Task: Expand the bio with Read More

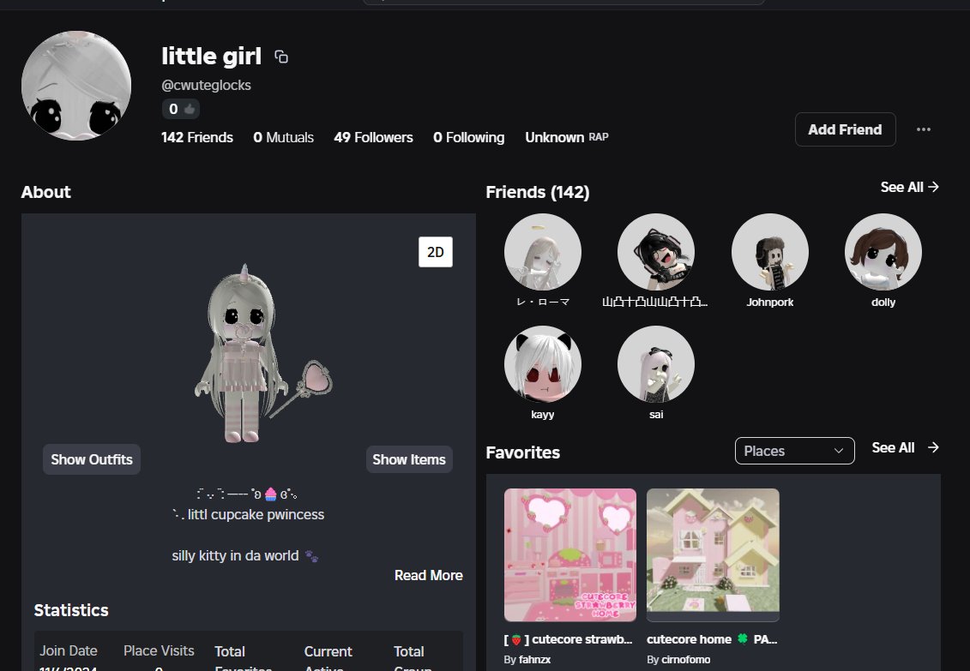Action: click(429, 575)
